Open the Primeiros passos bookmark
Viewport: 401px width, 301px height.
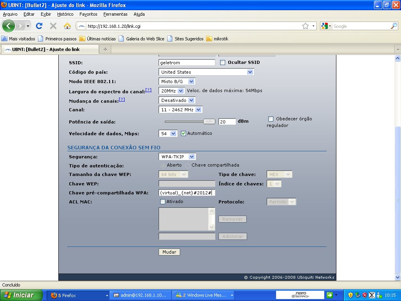click(x=57, y=39)
